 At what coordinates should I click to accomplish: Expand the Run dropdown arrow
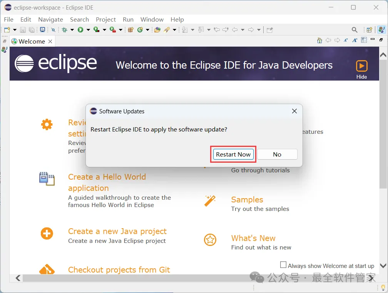88,30
